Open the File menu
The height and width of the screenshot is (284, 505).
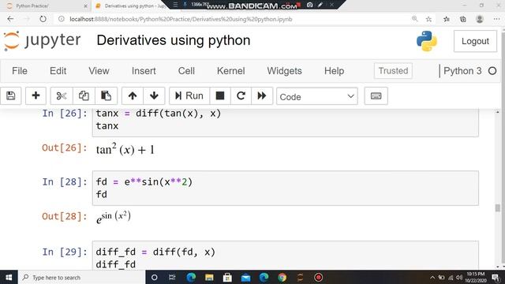click(20, 71)
